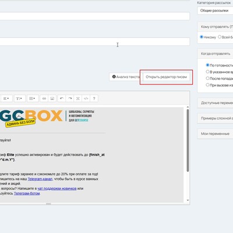Select the Никому radio button
Image resolution: width=233 pixels, height=233 pixels.
click(x=202, y=37)
